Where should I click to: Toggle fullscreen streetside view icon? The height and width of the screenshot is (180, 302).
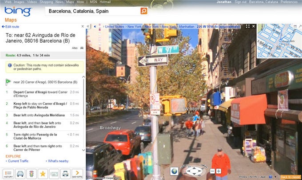tap(248, 26)
